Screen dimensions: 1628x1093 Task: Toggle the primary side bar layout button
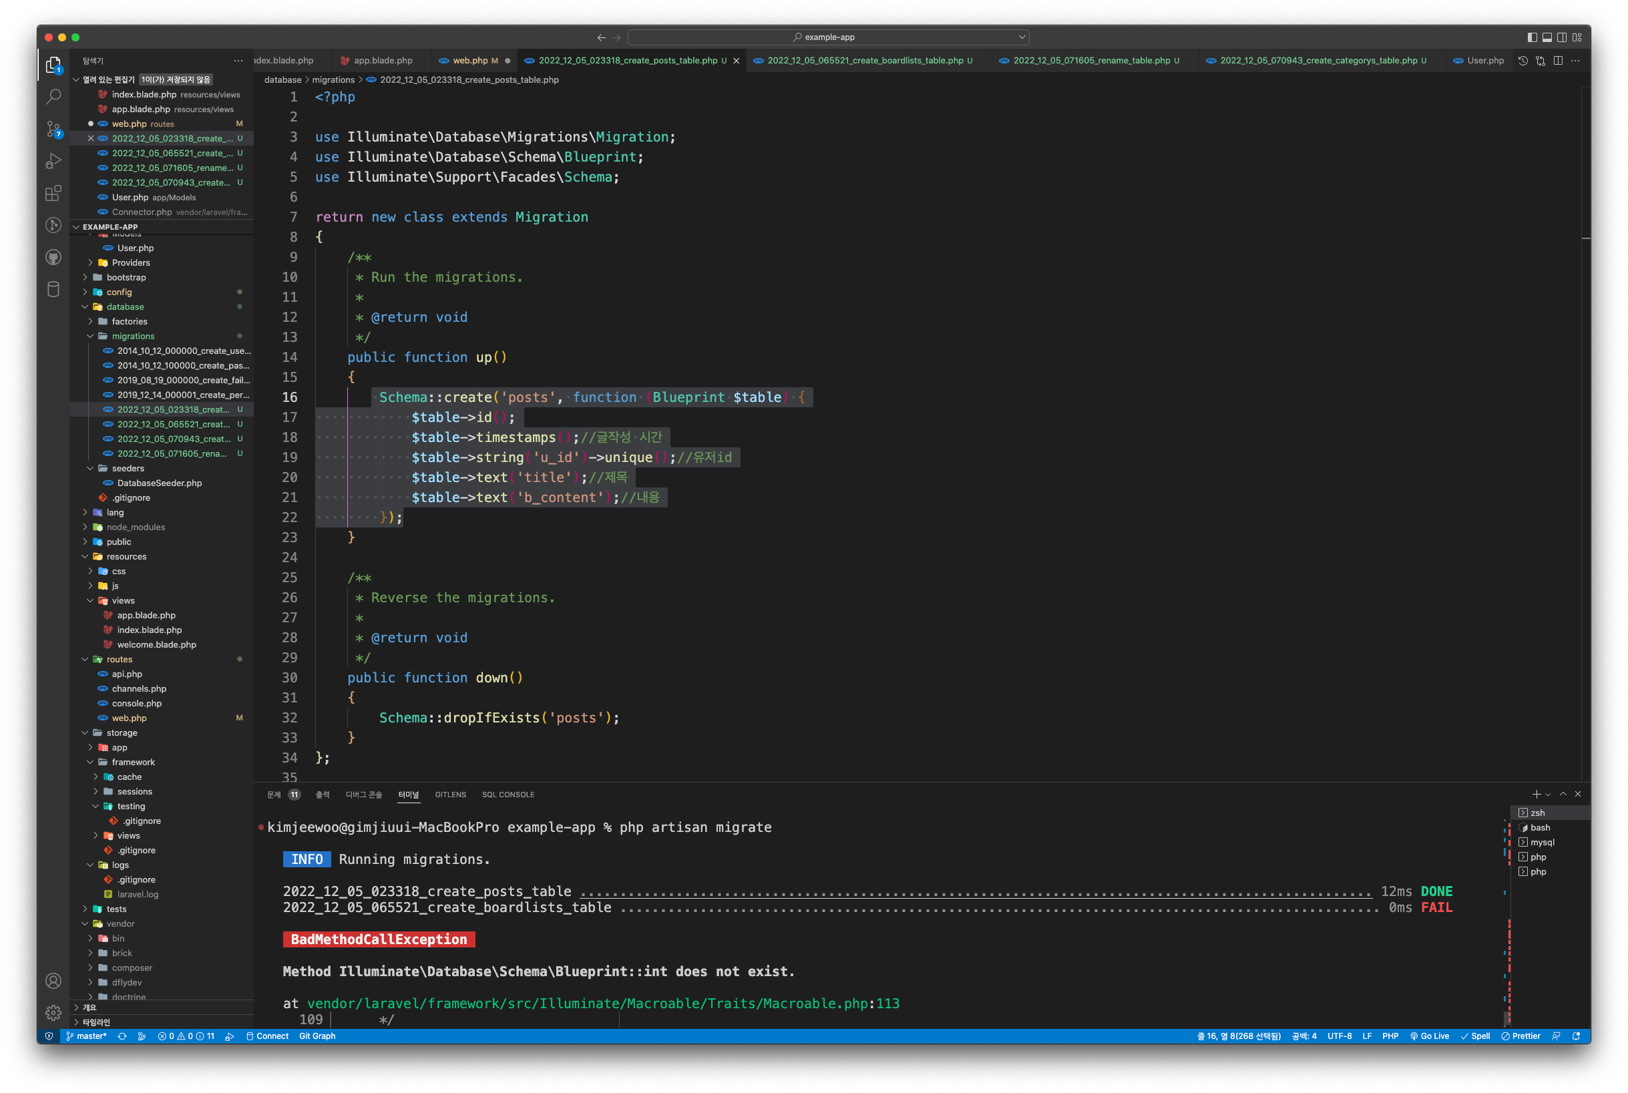[1532, 37]
